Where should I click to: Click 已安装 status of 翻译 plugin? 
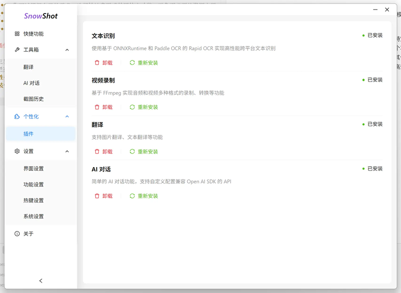[372, 124]
